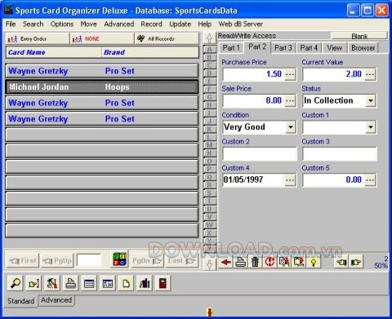
Task: Click the PgUp navigation button
Action: (57, 261)
